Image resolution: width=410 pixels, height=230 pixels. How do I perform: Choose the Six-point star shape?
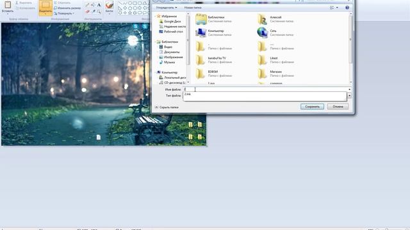coord(135,13)
